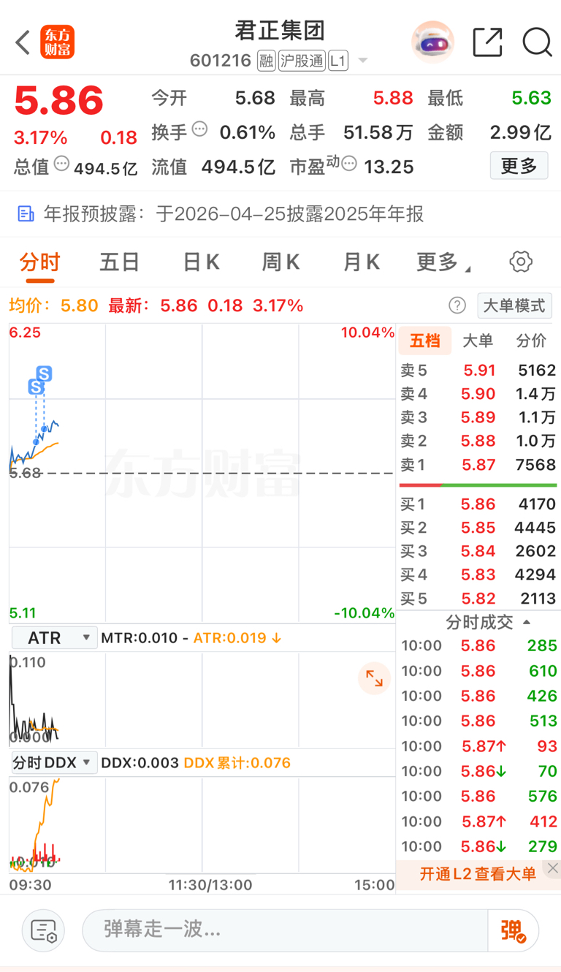The width and height of the screenshot is (561, 972).
Task: Collapse the 分时成交 header arrow
Action: click(x=527, y=623)
